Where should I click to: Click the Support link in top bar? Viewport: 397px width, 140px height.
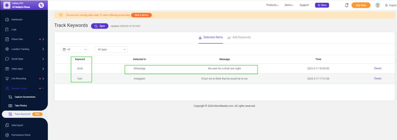304,5
